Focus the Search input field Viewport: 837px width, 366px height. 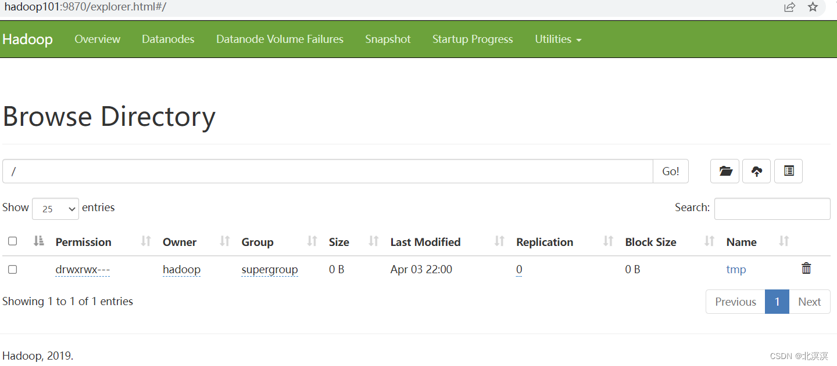[x=772, y=209]
